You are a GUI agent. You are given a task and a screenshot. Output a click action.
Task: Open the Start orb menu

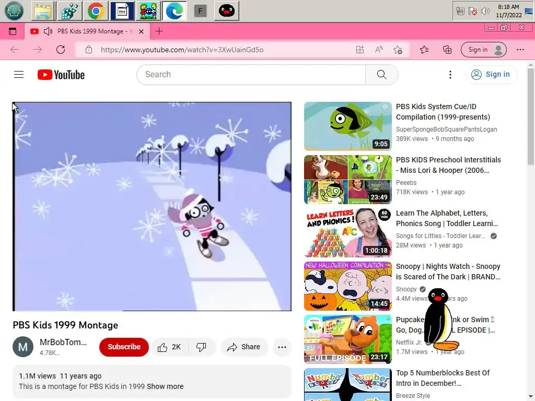pyautogui.click(x=14, y=11)
